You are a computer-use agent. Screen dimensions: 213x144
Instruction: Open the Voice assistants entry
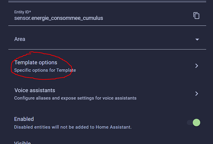coord(35,90)
